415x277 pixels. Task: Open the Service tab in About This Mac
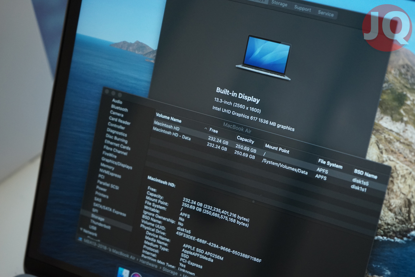click(325, 14)
